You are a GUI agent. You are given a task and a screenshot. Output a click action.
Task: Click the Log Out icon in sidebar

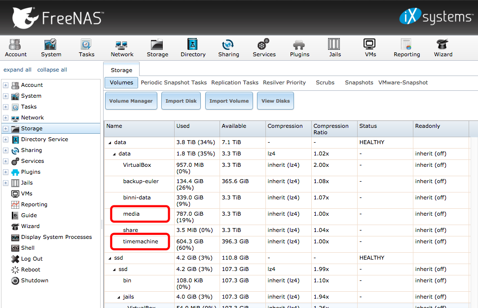tap(15, 259)
